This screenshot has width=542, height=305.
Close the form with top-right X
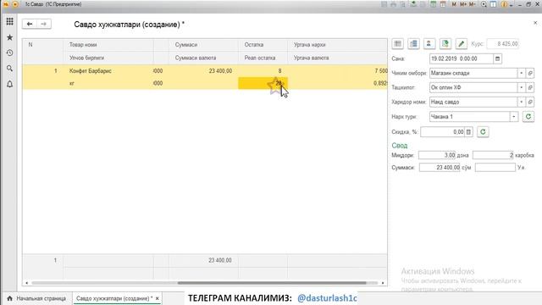point(535,23)
